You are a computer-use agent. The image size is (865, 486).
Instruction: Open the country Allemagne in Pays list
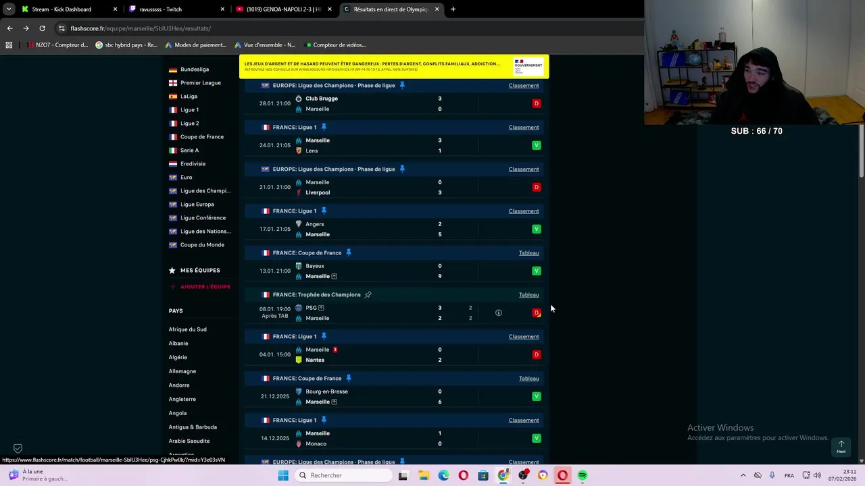(x=182, y=371)
